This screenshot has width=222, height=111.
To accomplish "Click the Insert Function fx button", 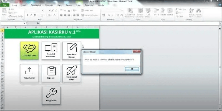I will pyautogui.click(x=38, y=23).
